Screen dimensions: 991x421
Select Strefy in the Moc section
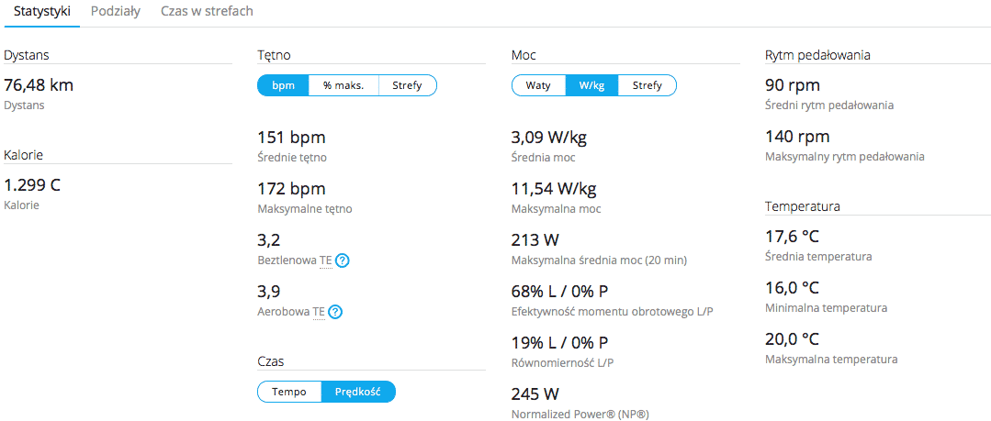[647, 85]
